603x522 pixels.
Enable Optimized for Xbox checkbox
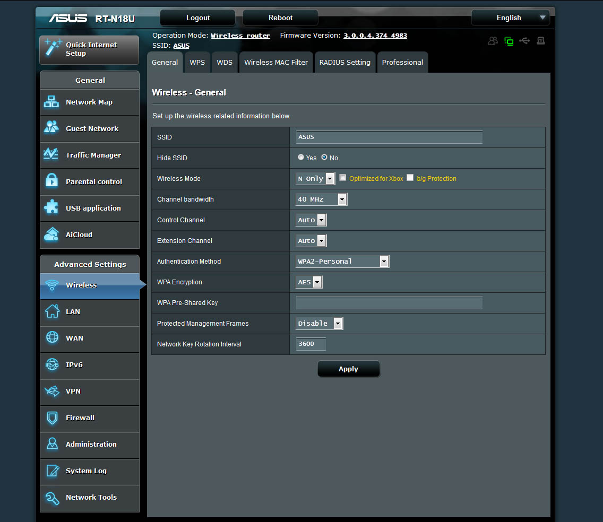click(342, 178)
